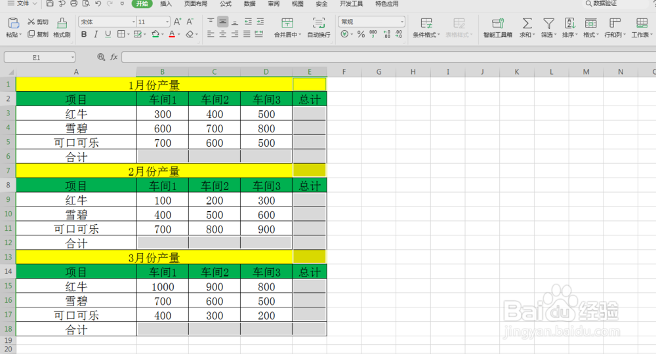Toggle middle vertical alignment

(222, 22)
